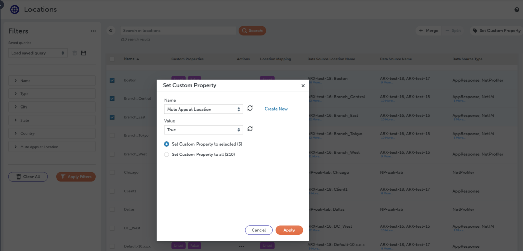The image size is (523, 251).
Task: Refresh the Value list icon
Action: pos(250,129)
